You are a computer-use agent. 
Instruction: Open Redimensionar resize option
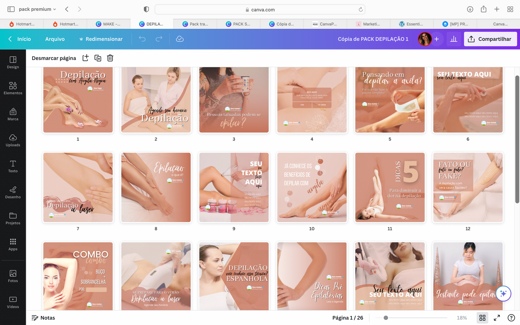coord(100,39)
